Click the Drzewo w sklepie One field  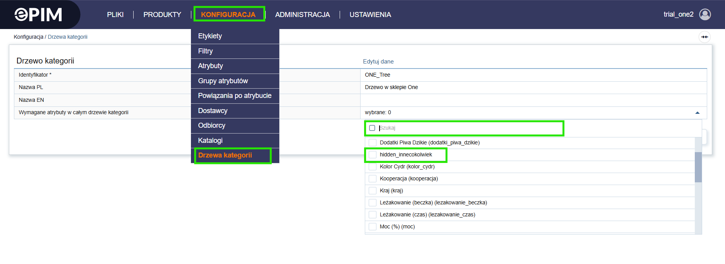(533, 87)
